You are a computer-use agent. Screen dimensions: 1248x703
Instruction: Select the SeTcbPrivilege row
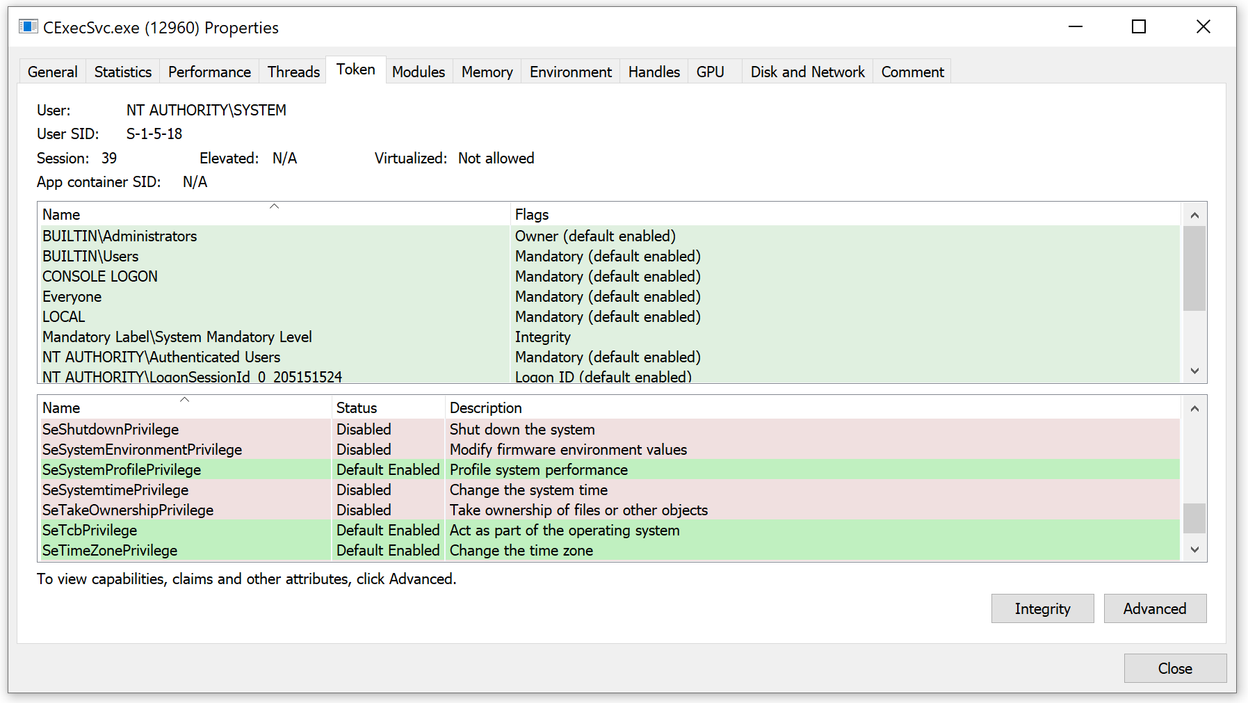click(x=609, y=530)
